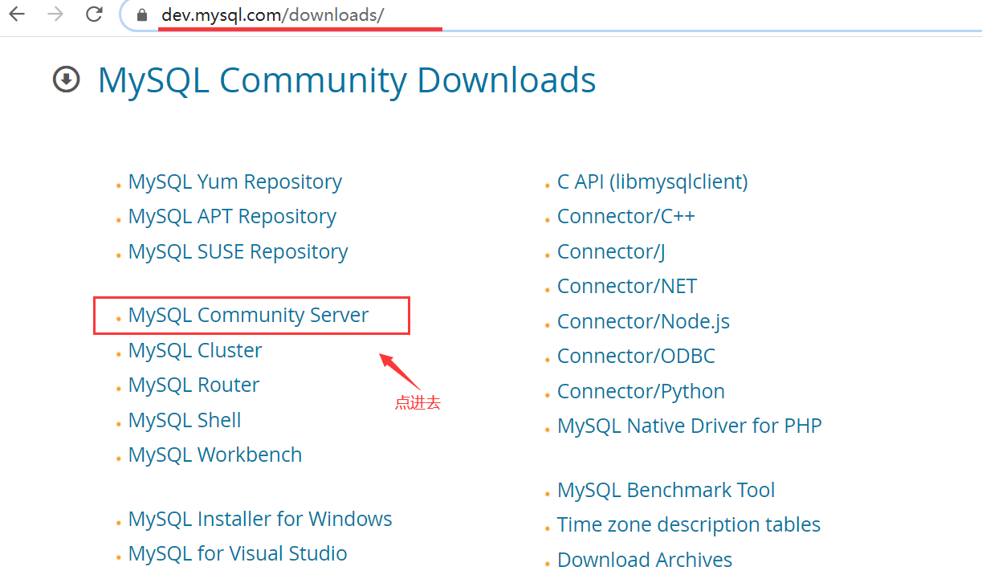The image size is (982, 579).
Task: Open the MySQL SUSE Repository link
Action: click(x=238, y=251)
